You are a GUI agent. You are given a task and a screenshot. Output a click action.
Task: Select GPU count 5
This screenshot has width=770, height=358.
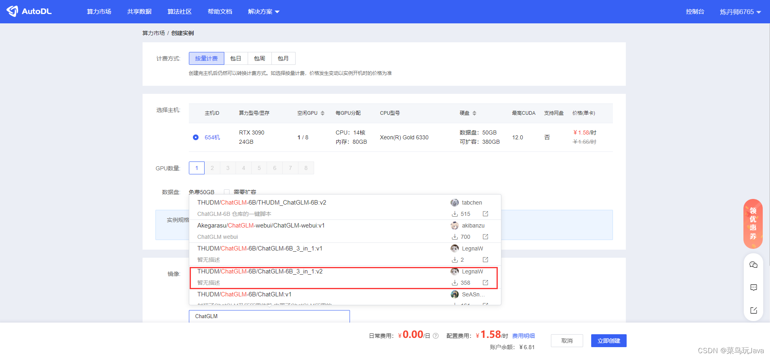pos(259,168)
